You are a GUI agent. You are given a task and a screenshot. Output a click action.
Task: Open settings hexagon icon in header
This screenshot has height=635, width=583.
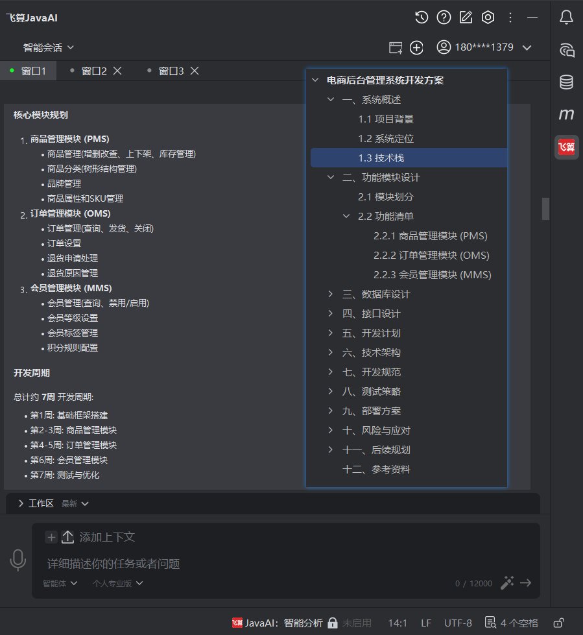click(488, 18)
